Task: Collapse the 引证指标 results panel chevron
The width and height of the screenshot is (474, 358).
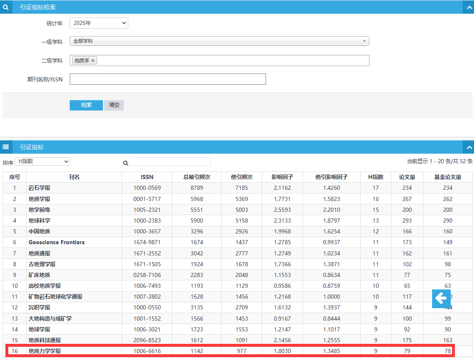Action: pos(469,147)
